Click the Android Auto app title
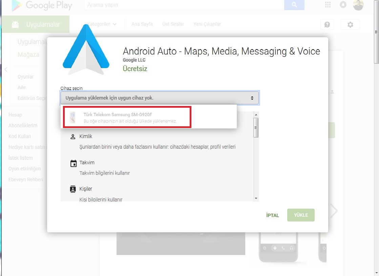Viewport: 379px width, 276px height. [221, 51]
